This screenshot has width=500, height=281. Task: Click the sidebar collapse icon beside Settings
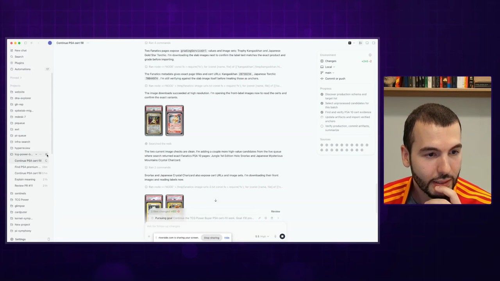click(48, 239)
